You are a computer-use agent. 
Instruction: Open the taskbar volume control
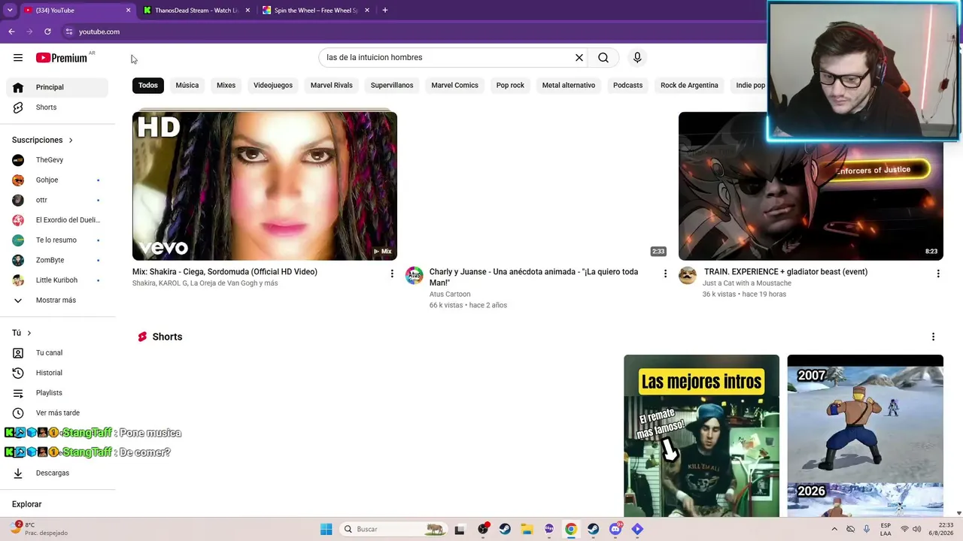click(x=917, y=529)
